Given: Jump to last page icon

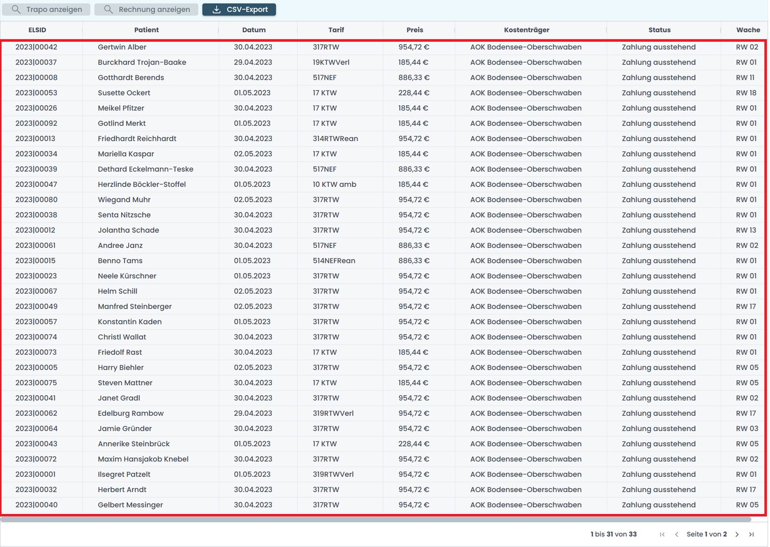Looking at the screenshot, I should (x=751, y=534).
